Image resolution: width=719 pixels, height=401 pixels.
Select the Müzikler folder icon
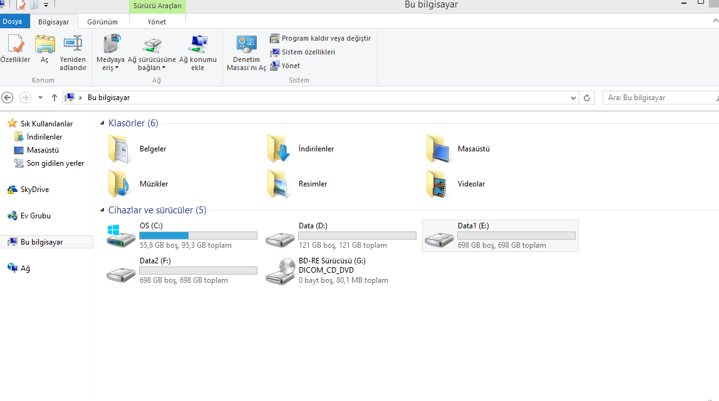tap(119, 183)
